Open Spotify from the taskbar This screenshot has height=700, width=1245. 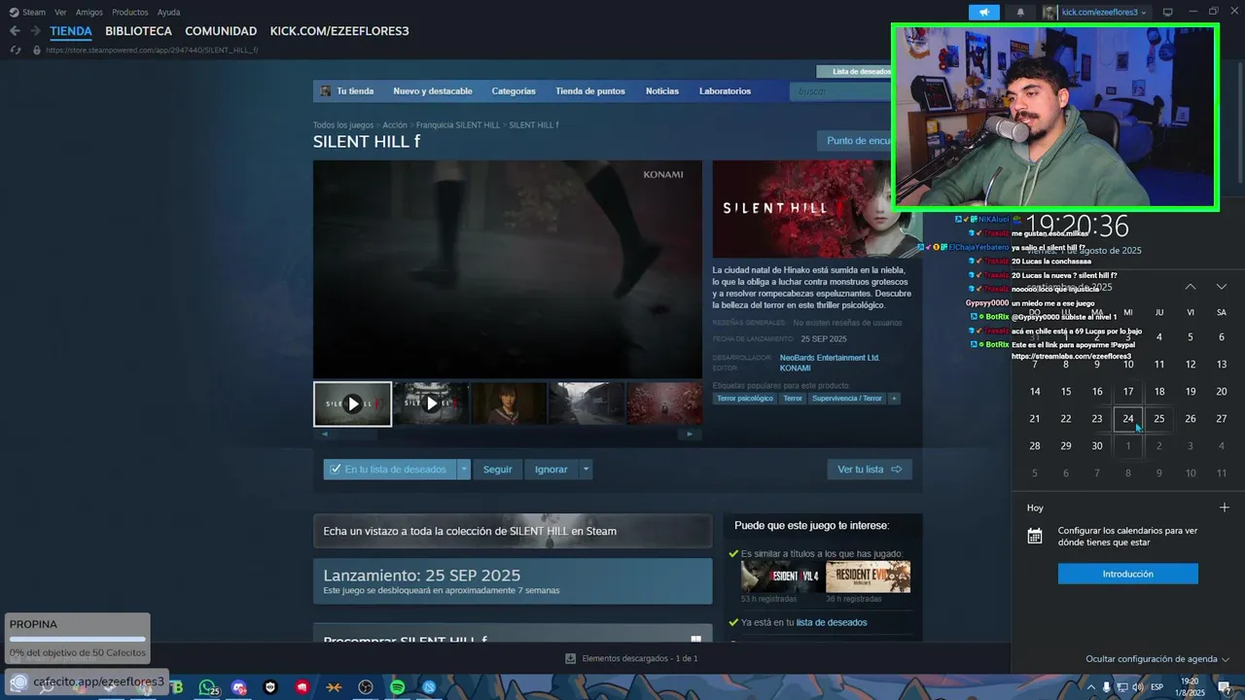pos(397,687)
